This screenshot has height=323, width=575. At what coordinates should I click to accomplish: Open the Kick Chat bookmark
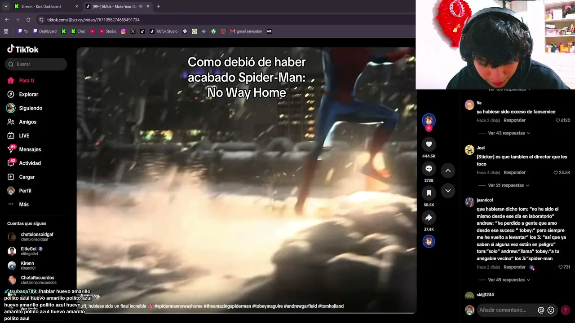point(78,31)
